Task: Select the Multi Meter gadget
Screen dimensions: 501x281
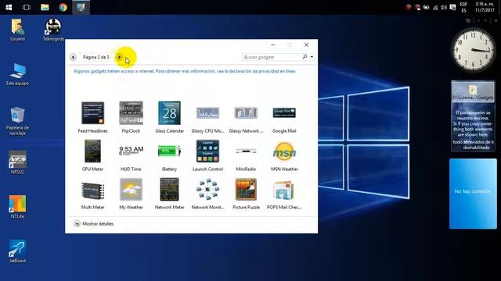Action: pos(92,194)
